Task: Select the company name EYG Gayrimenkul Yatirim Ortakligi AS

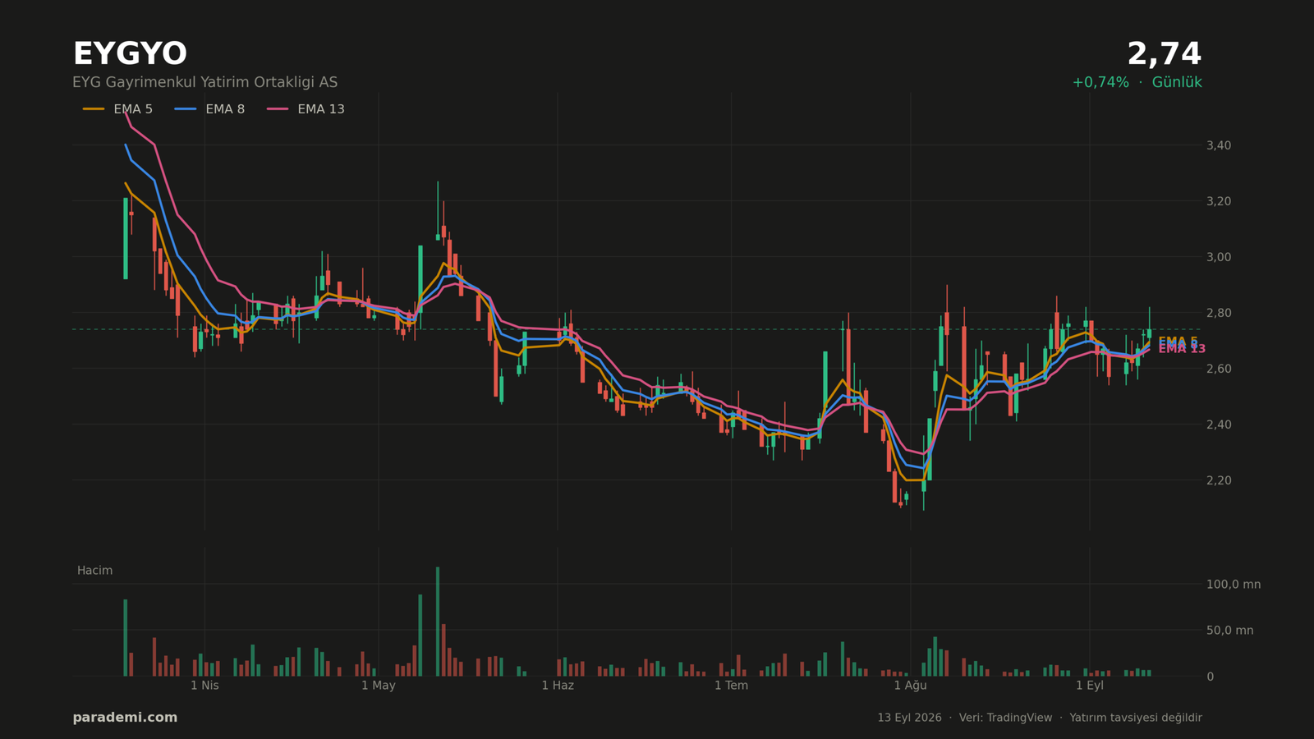Action: coord(204,83)
